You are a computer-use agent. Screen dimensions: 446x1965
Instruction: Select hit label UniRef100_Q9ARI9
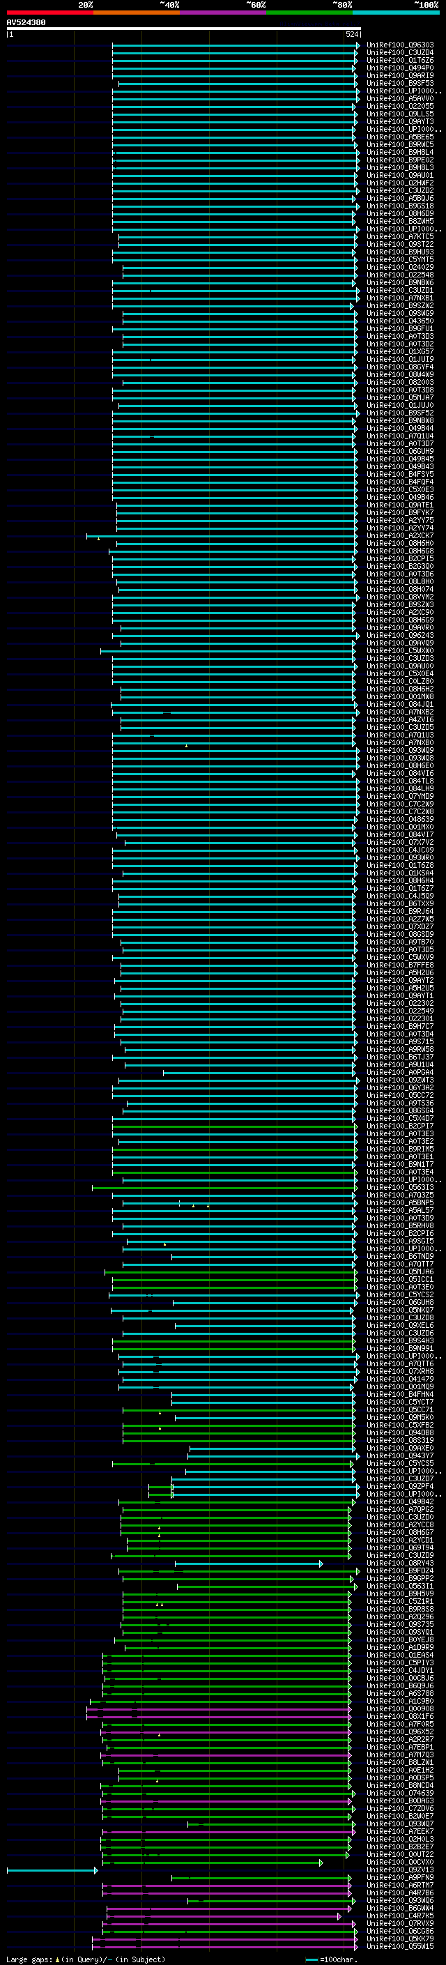pyautogui.click(x=400, y=75)
